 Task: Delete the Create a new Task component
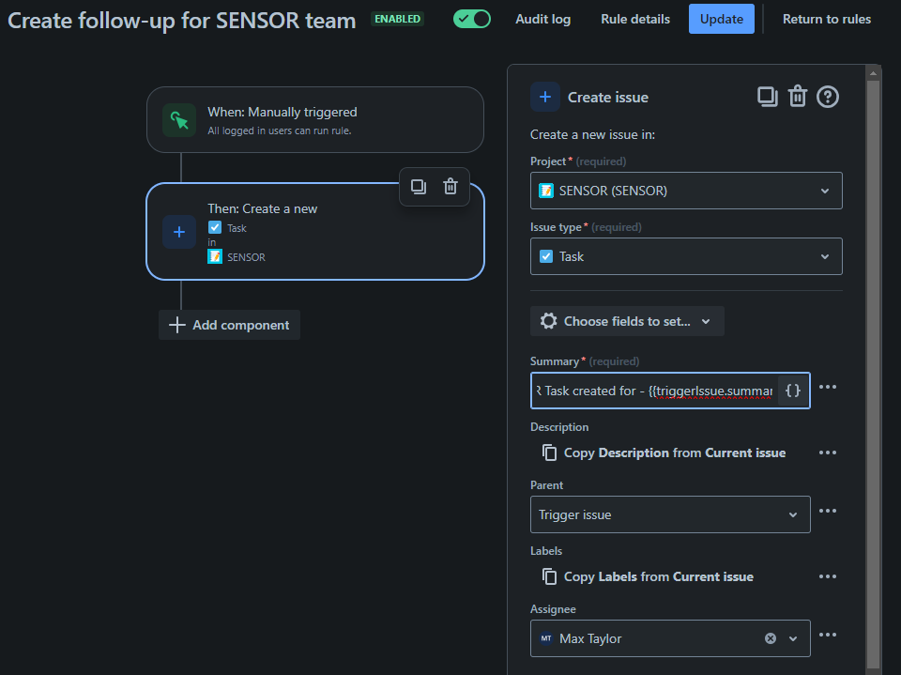tap(450, 186)
